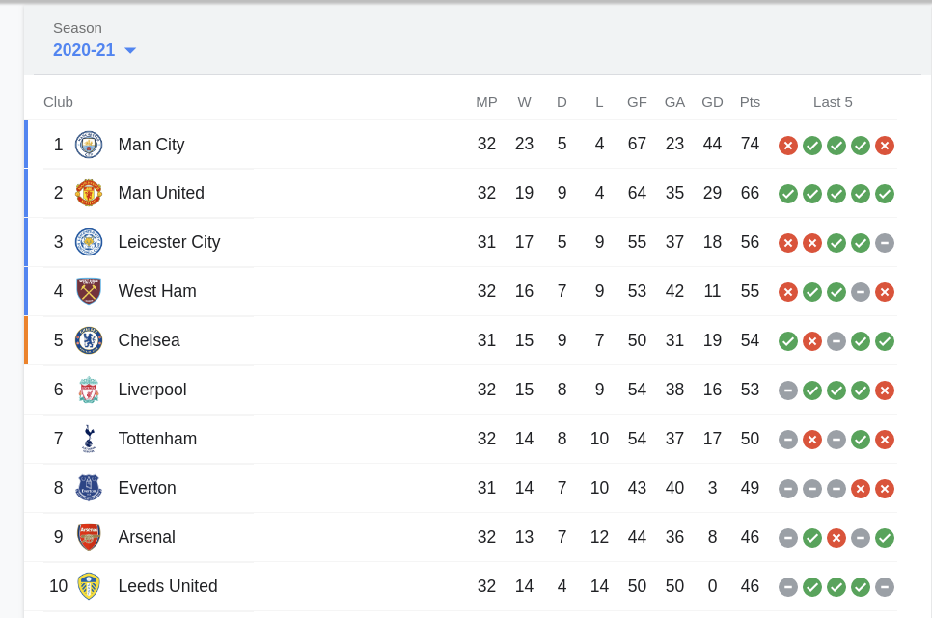This screenshot has width=932, height=618.
Task: Click the Leeds United club crest
Action: [89, 586]
